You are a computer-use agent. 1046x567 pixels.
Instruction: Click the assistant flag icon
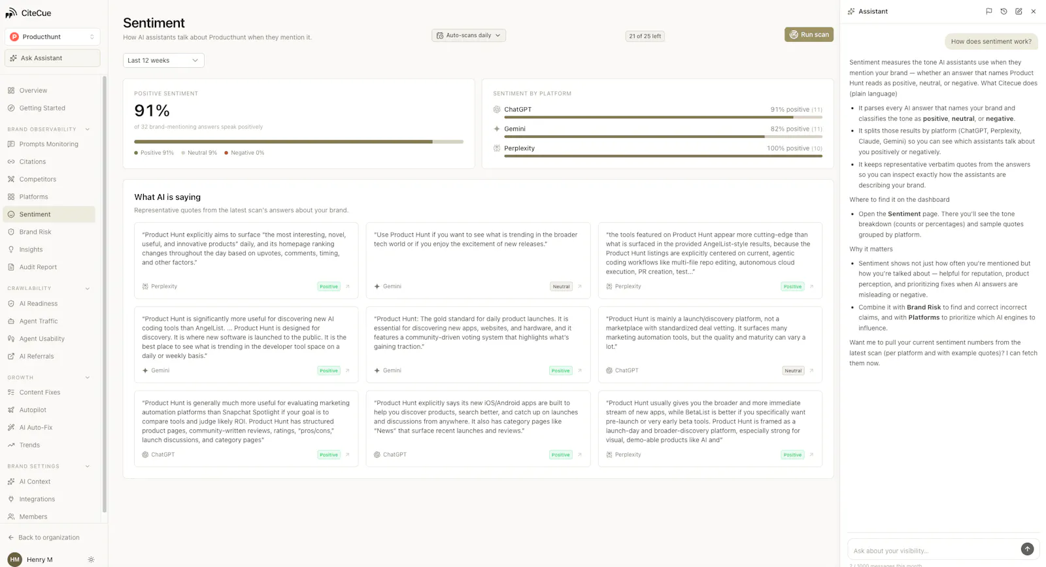tap(988, 12)
